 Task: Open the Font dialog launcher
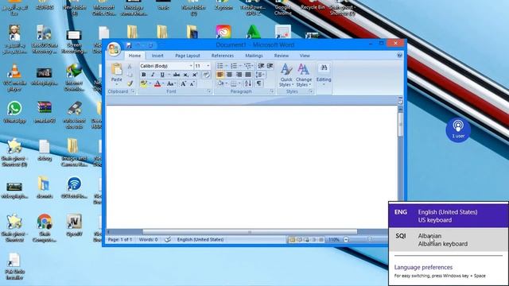[209, 92]
